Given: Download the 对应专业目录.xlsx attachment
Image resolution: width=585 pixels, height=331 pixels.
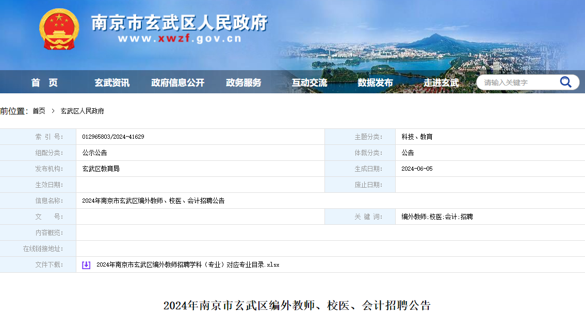Looking at the screenshot, I should pyautogui.click(x=188, y=265).
